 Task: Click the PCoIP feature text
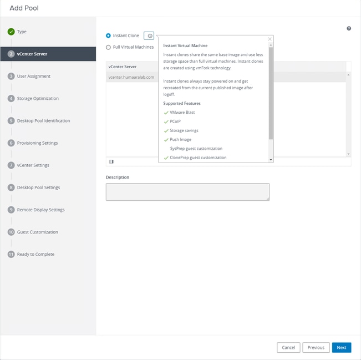tap(175, 121)
